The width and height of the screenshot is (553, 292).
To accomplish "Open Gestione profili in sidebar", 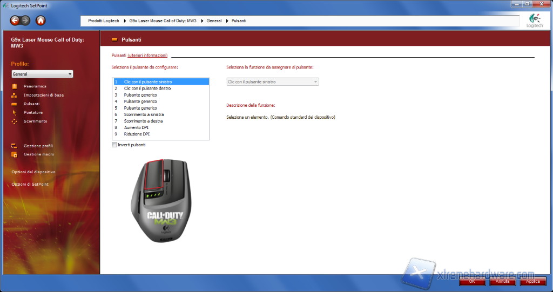I will 38,146.
